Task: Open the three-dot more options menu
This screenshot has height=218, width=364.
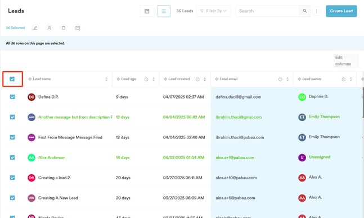Action: click(x=316, y=11)
